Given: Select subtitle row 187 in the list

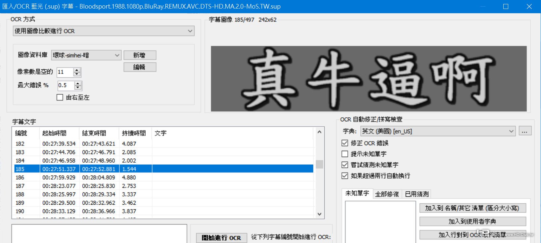Looking at the screenshot, I should [164, 186].
